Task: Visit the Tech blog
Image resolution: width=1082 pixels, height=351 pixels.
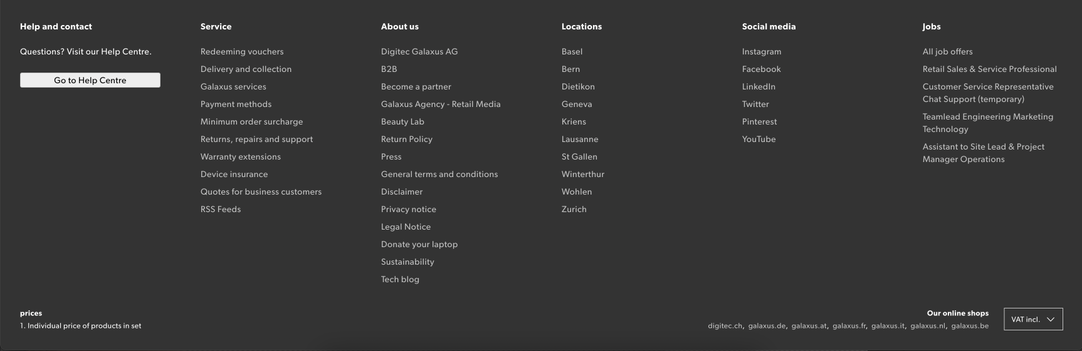Action: (x=400, y=279)
